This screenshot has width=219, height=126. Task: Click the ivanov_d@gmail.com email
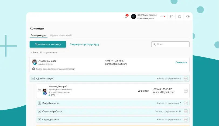point(163,92)
